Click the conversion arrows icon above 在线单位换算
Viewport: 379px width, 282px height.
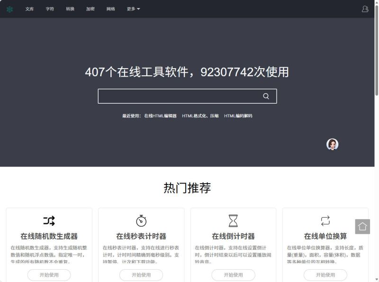pyautogui.click(x=325, y=220)
